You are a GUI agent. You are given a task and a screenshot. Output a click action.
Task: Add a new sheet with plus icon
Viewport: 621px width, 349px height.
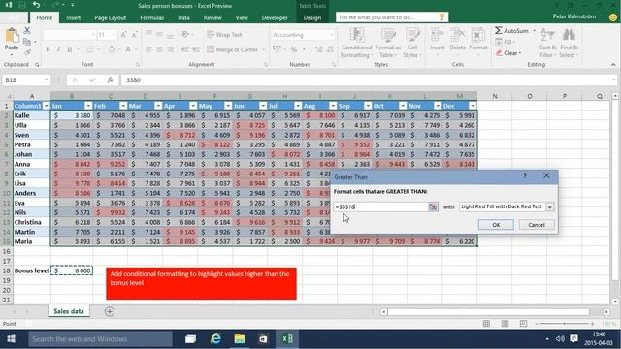pos(110,312)
